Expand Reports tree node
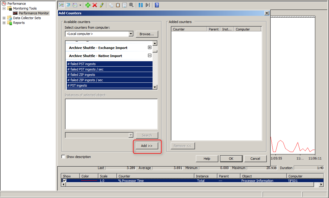The height and width of the screenshot is (198, 329). click(x=4, y=23)
